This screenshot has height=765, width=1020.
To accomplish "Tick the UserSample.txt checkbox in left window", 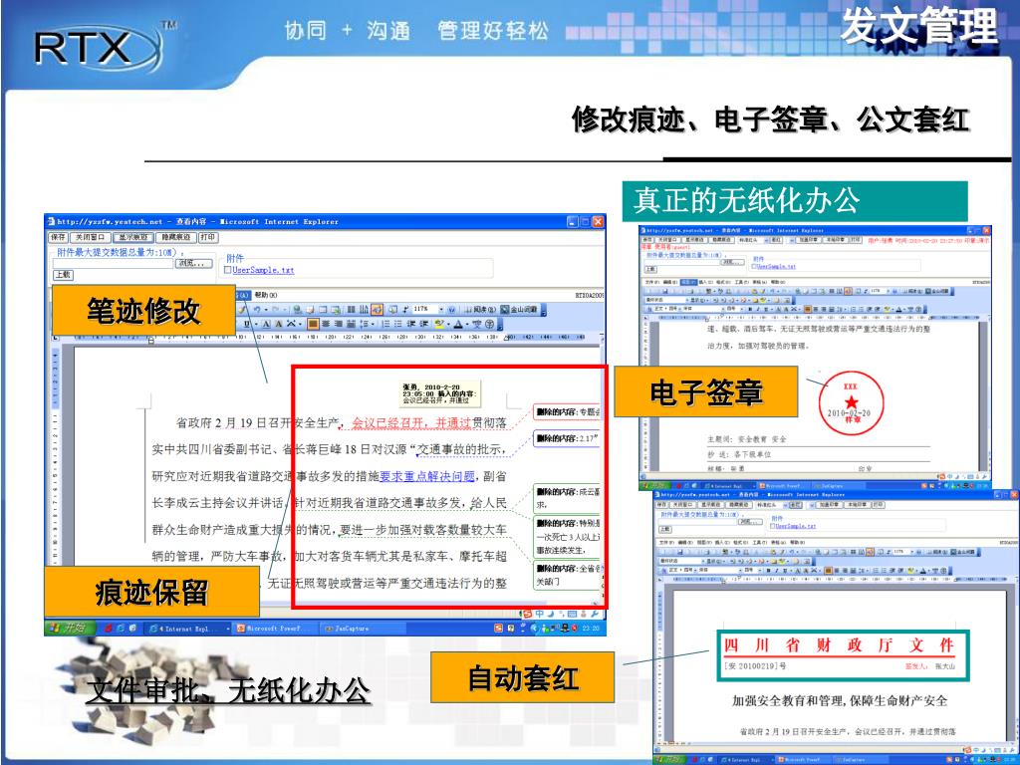I will pyautogui.click(x=228, y=269).
